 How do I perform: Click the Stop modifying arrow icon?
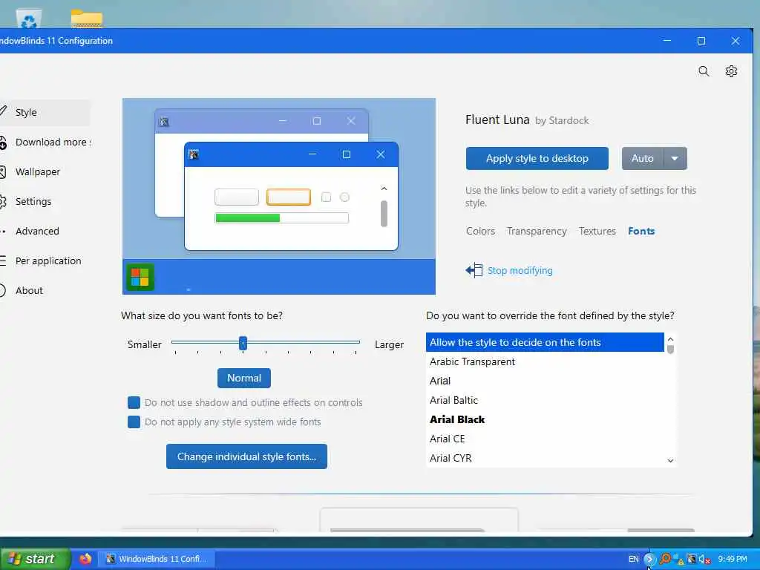click(474, 270)
